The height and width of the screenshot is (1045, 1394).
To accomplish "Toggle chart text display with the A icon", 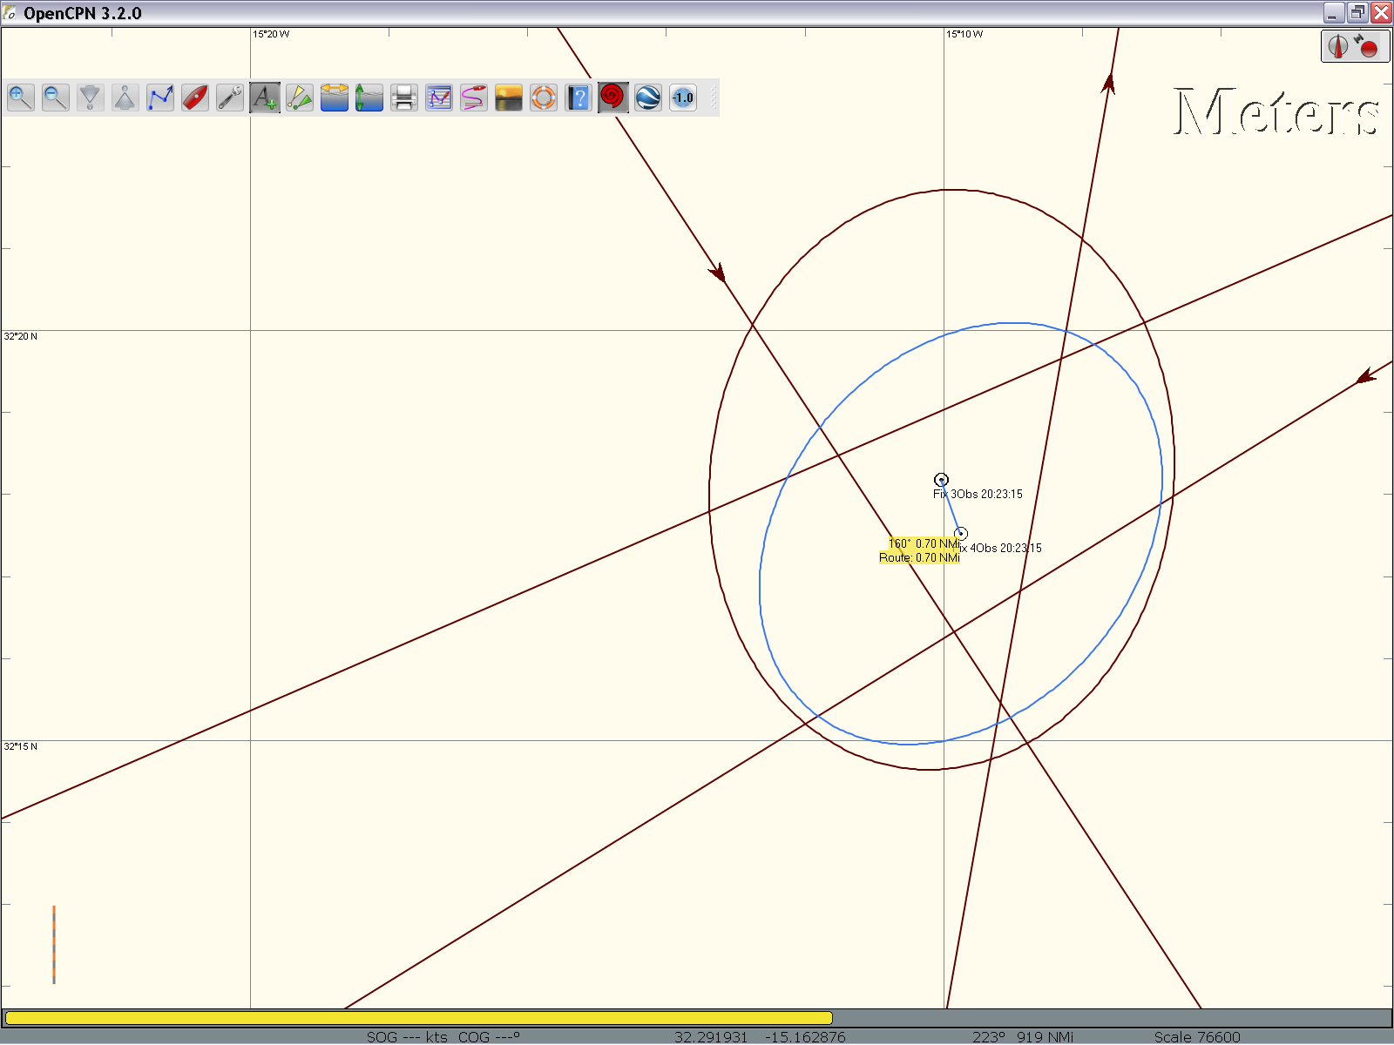I will pyautogui.click(x=265, y=98).
